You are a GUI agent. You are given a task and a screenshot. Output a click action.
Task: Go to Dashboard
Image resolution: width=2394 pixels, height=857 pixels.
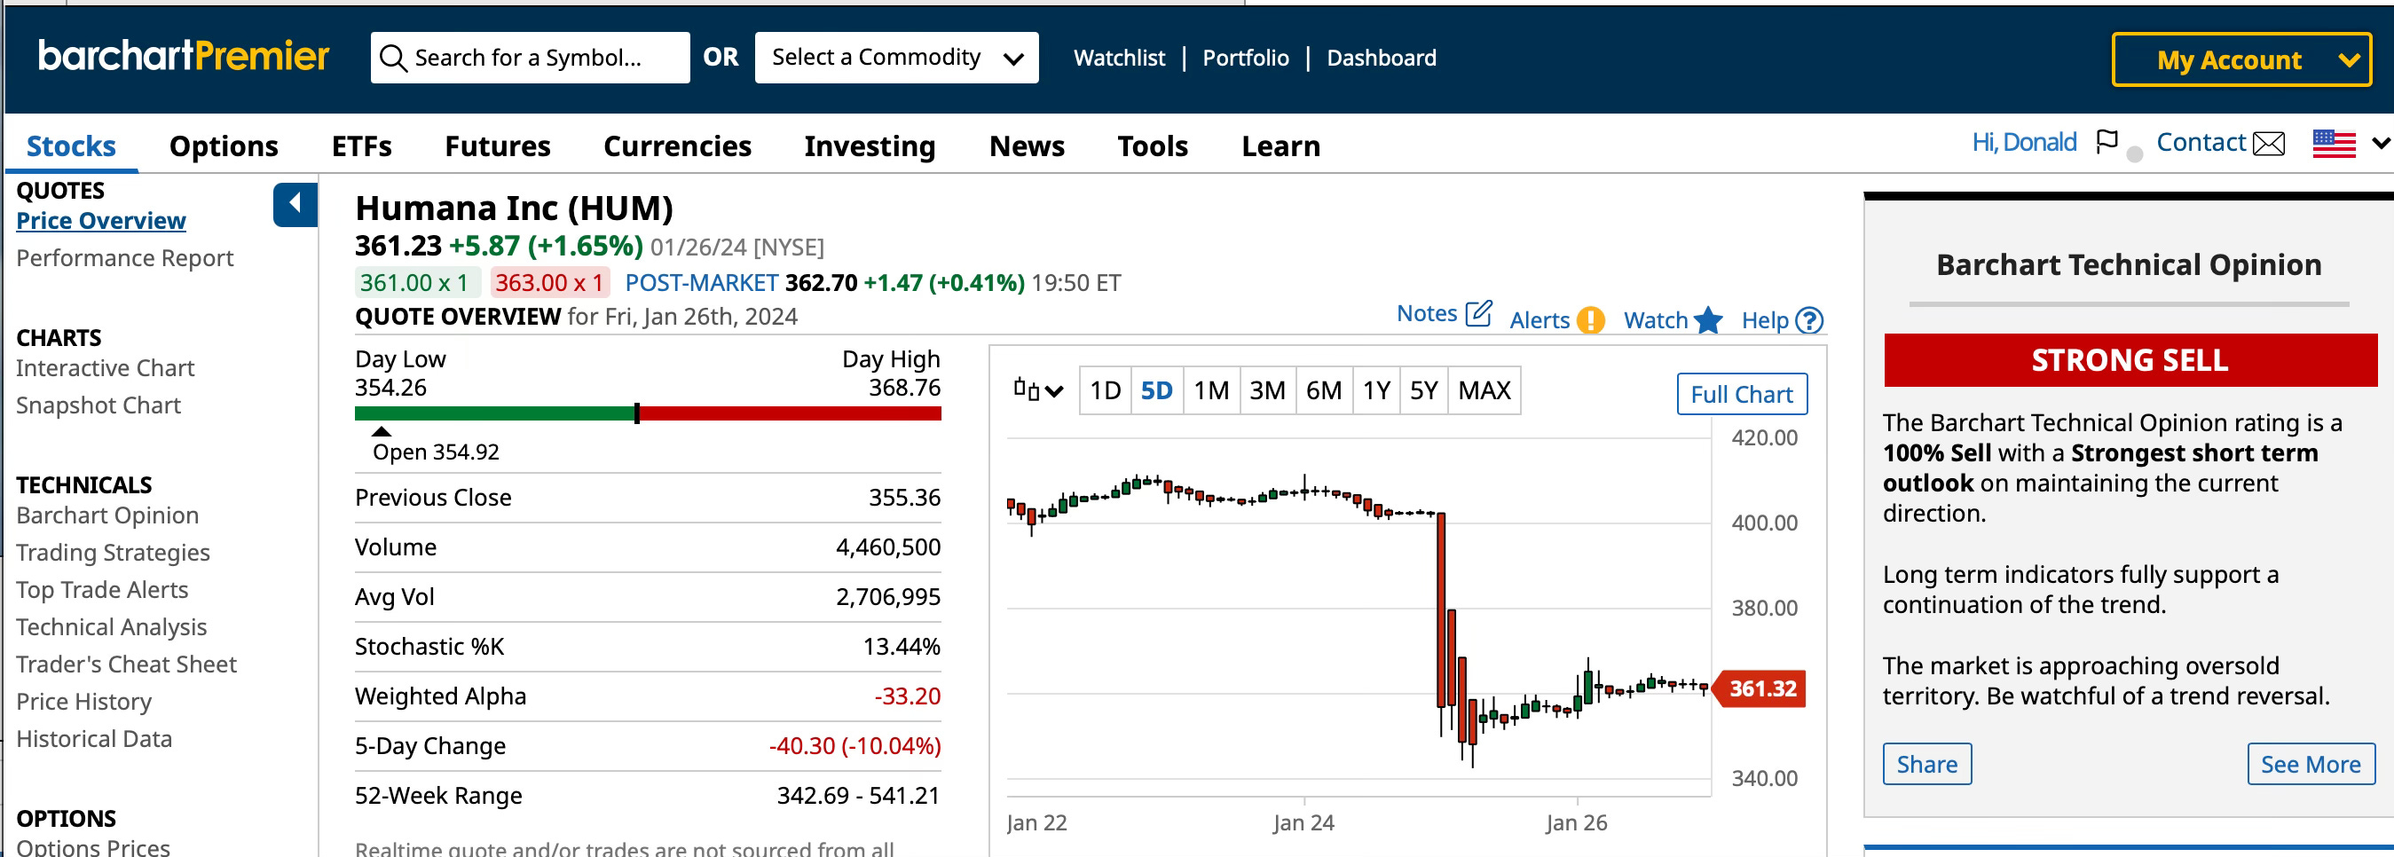[x=1381, y=58]
